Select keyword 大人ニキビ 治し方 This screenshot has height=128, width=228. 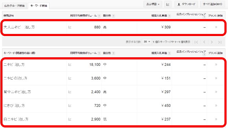pos(19,27)
